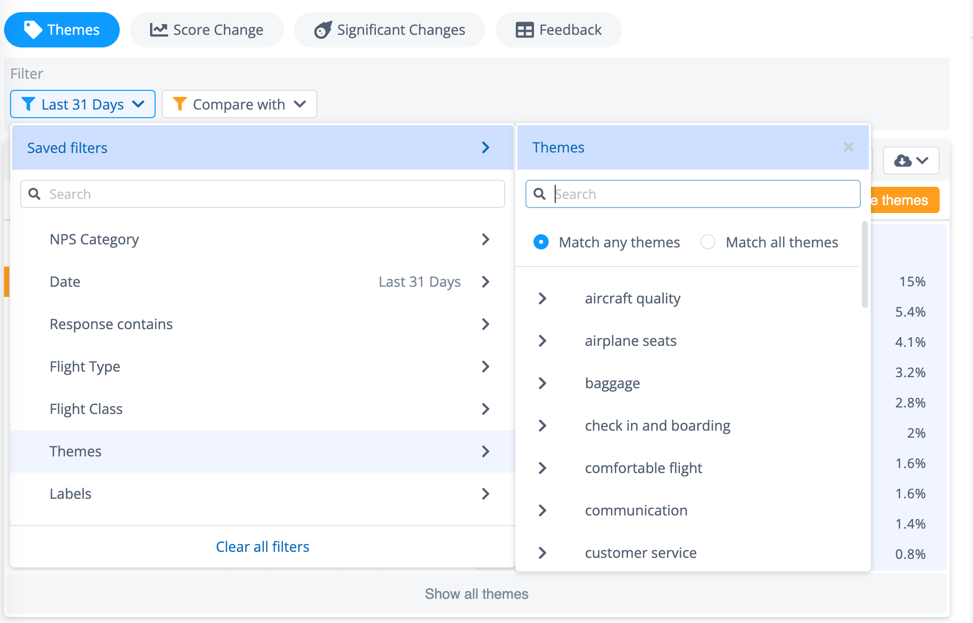Click the 1.4% value

[910, 524]
